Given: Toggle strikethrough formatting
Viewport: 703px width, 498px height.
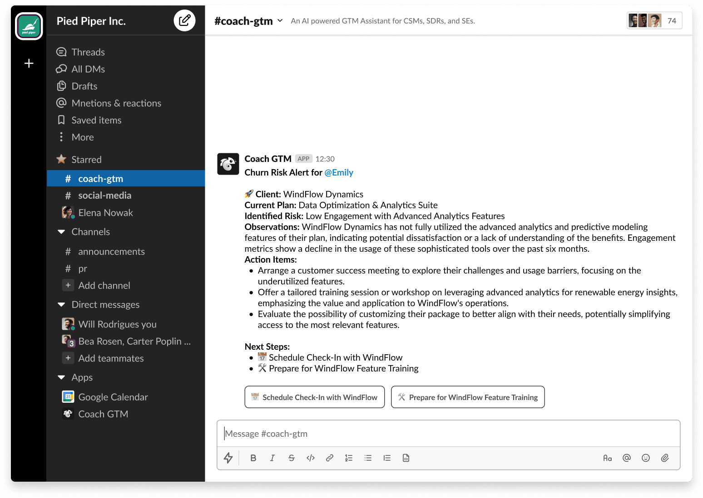Looking at the screenshot, I should click(x=292, y=458).
